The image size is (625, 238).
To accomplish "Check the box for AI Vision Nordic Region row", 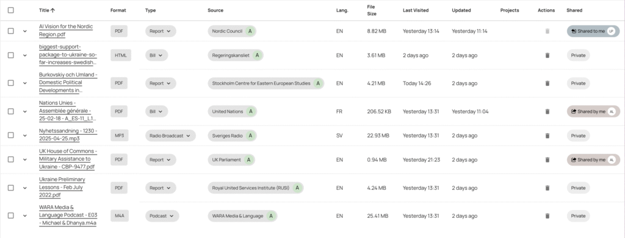I will click(x=11, y=31).
